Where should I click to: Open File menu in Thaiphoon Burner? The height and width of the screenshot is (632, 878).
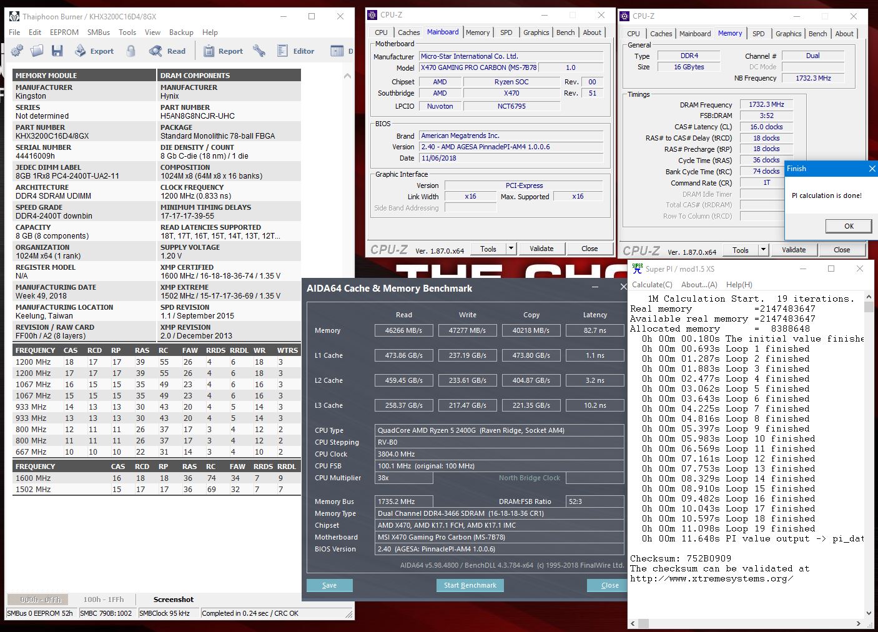point(14,32)
